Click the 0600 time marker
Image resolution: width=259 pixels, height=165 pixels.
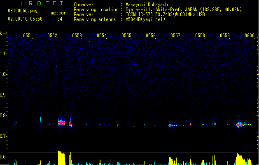pyautogui.click(x=250, y=35)
